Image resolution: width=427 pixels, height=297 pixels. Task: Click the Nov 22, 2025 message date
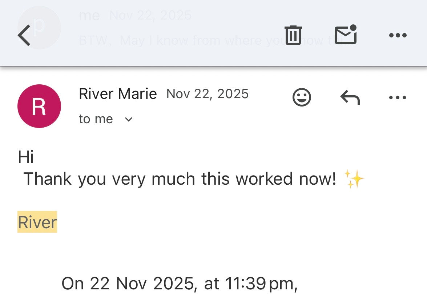coord(208,94)
